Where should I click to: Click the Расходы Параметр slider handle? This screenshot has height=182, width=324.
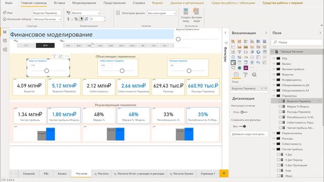[189, 71]
